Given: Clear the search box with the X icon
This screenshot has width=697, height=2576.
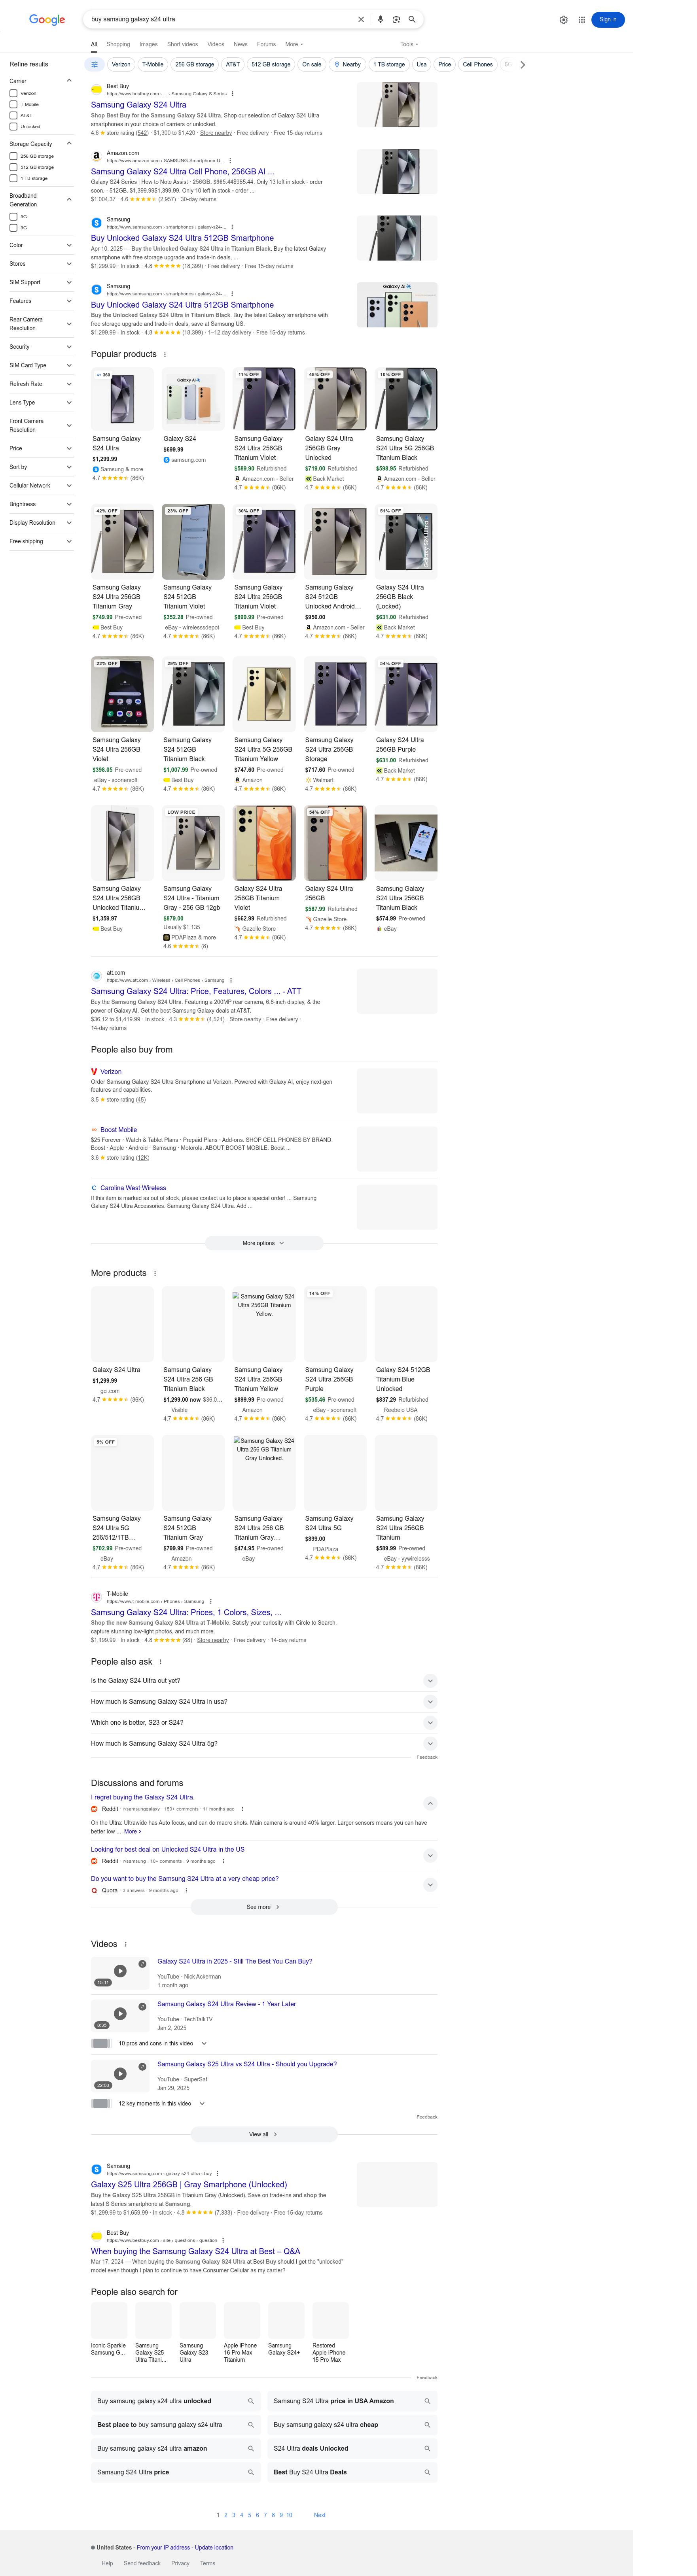Looking at the screenshot, I should tap(361, 19).
